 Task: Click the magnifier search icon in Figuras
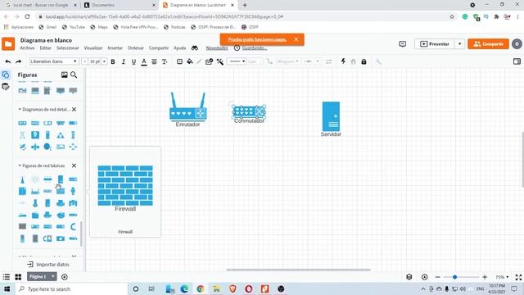[x=74, y=75]
